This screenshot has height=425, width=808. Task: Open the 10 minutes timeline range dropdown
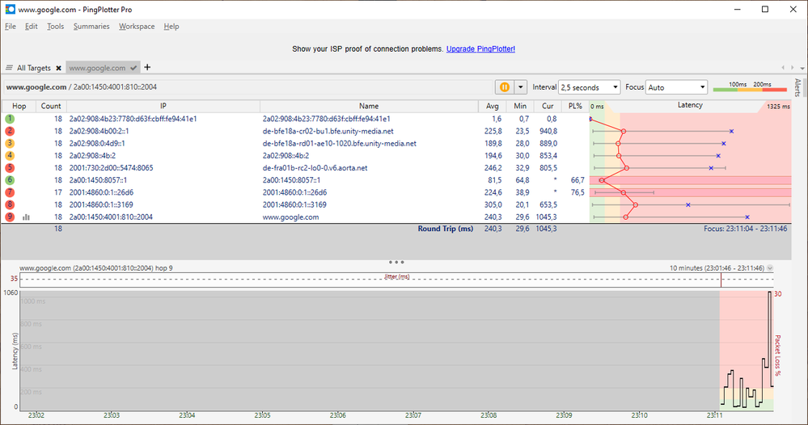coord(770,268)
